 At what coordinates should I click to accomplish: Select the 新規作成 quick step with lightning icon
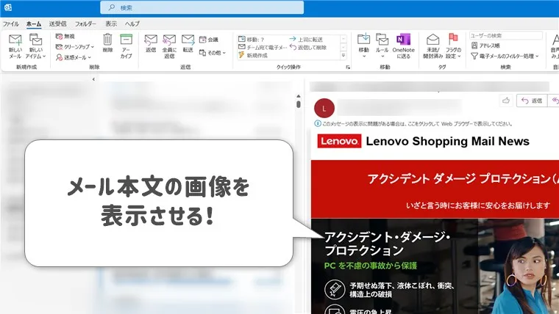(x=253, y=55)
